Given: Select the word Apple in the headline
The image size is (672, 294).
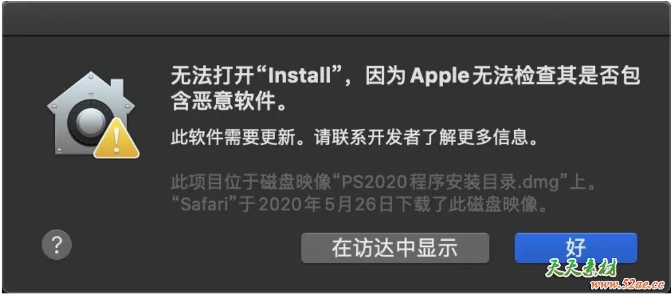Looking at the screenshot, I should (439, 78).
